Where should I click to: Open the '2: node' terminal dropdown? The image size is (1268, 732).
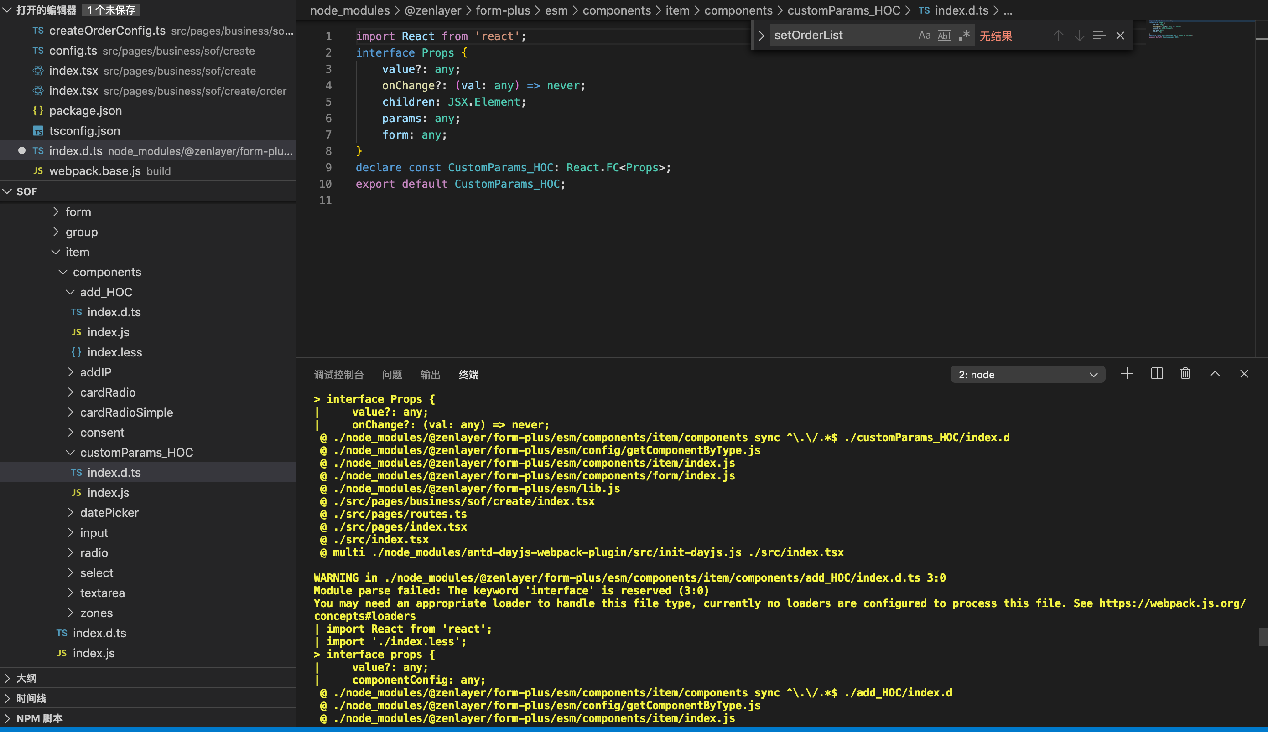[1028, 374]
